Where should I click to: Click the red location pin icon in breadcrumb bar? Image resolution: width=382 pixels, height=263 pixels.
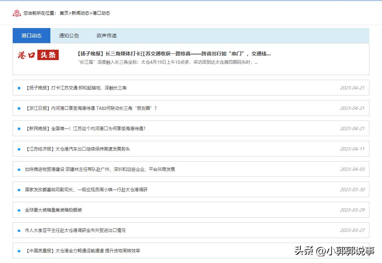coord(16,13)
